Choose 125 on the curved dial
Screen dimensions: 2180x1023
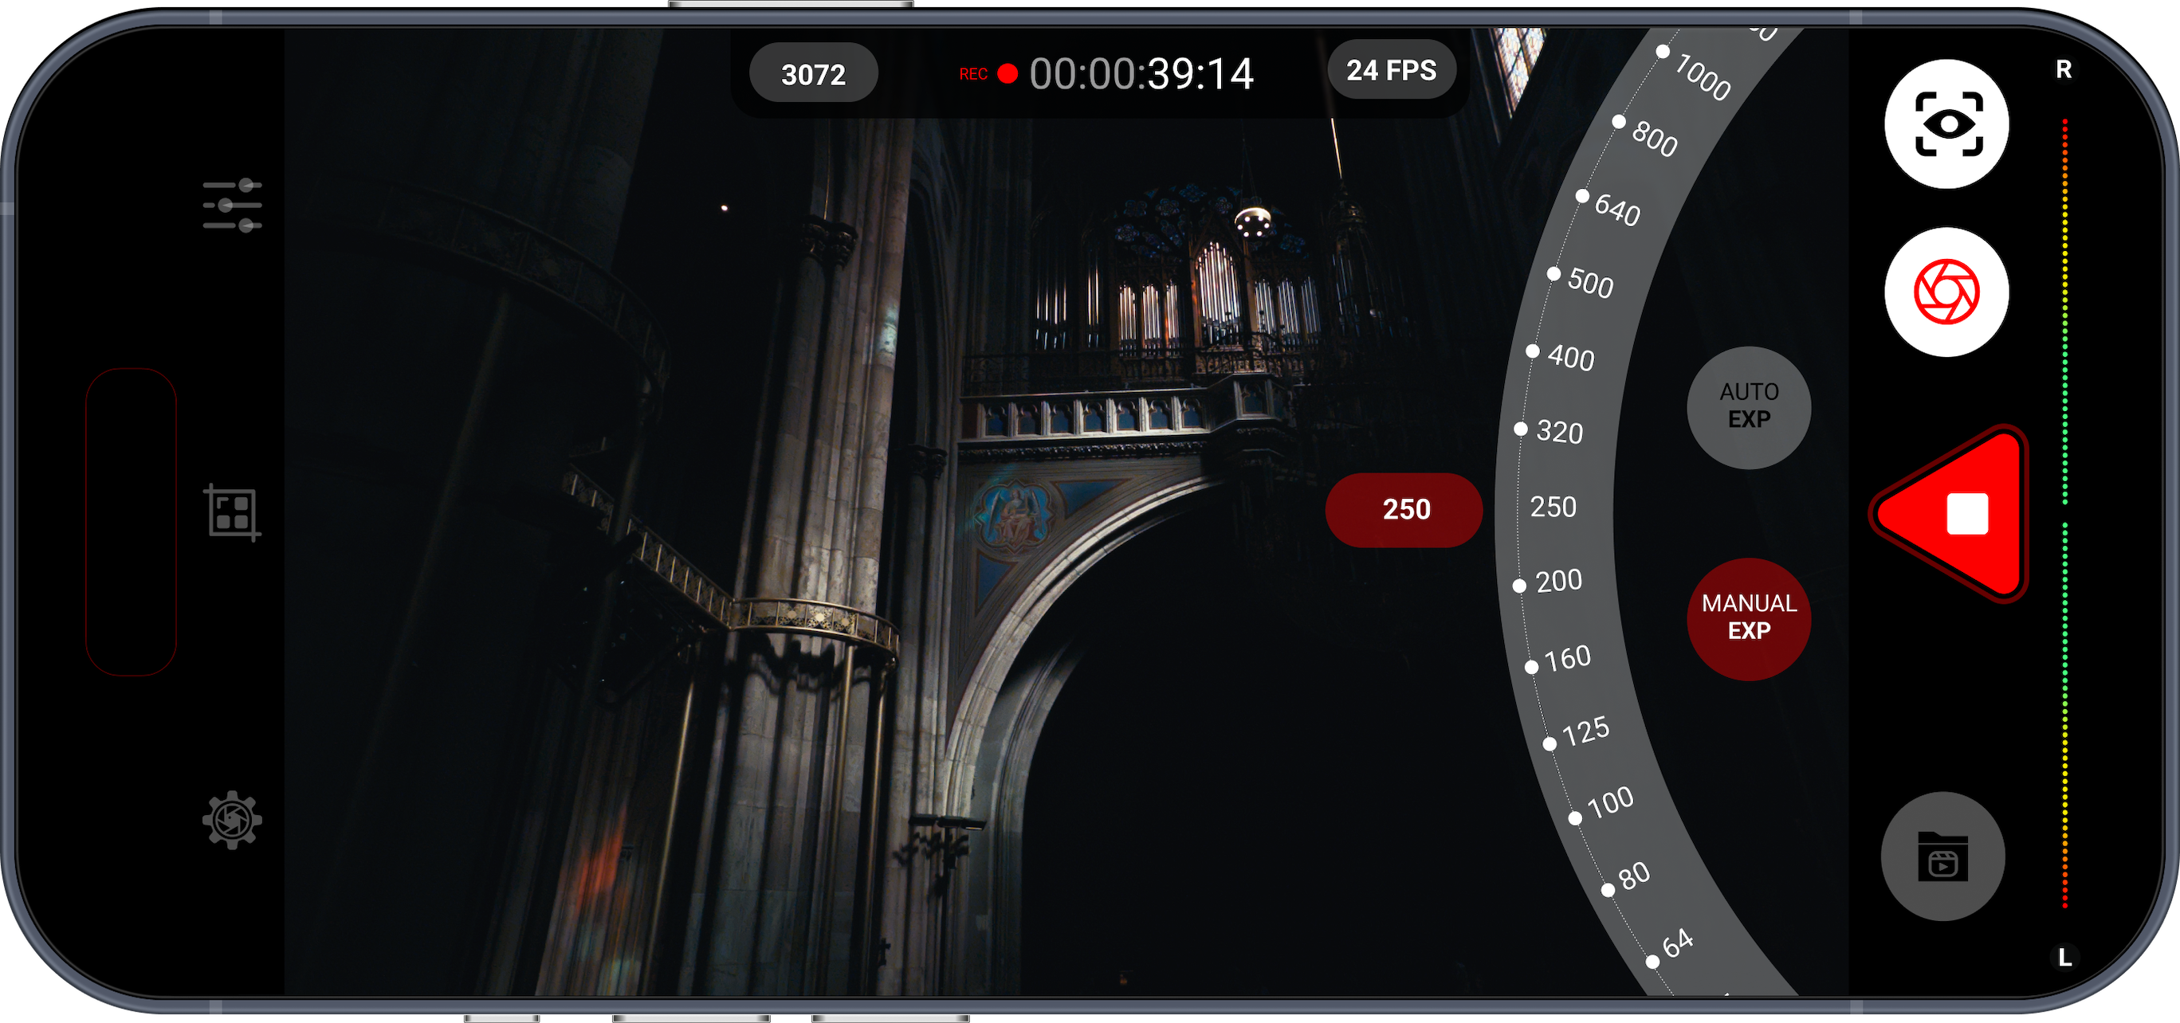[x=1585, y=731]
